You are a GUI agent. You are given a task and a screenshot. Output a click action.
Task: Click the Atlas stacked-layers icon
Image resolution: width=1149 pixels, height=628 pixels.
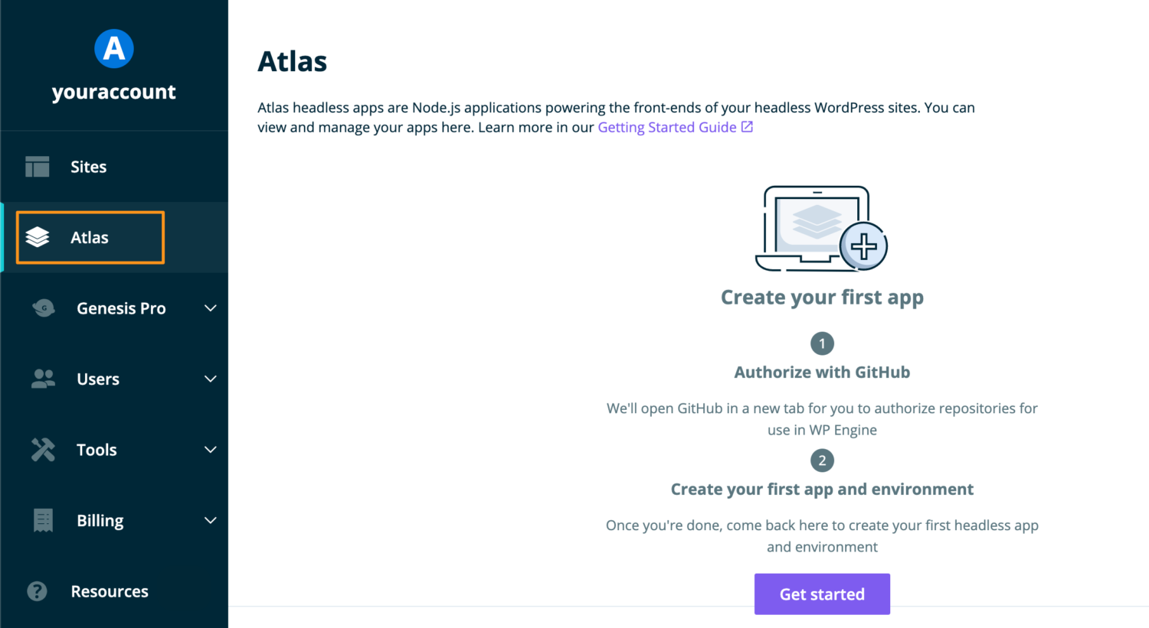click(x=37, y=237)
